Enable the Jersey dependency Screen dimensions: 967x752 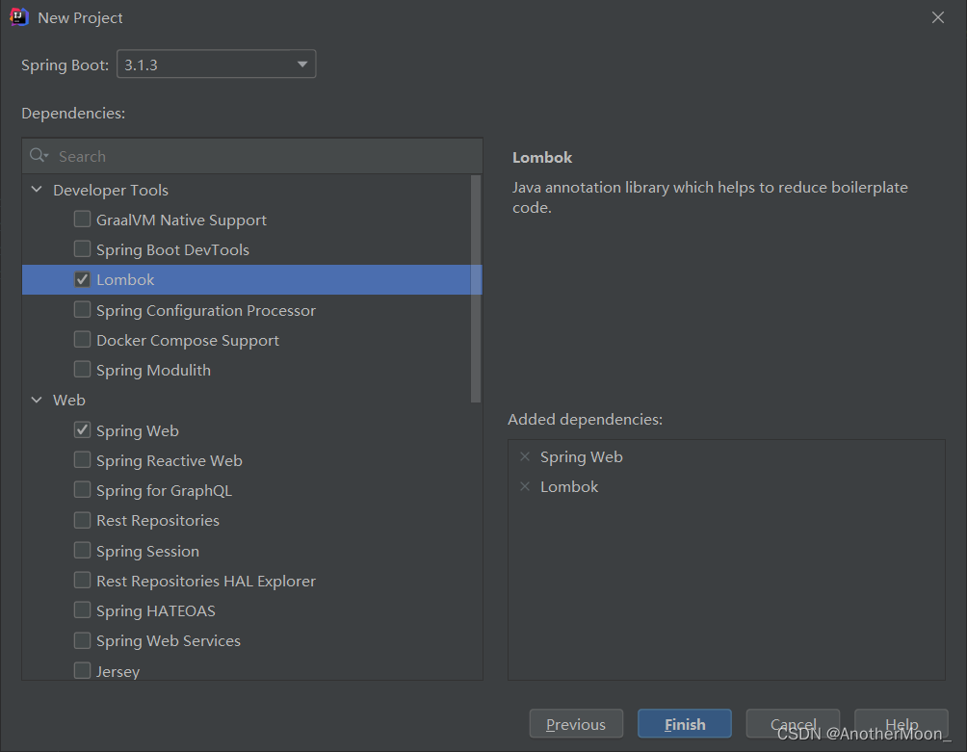click(x=82, y=670)
